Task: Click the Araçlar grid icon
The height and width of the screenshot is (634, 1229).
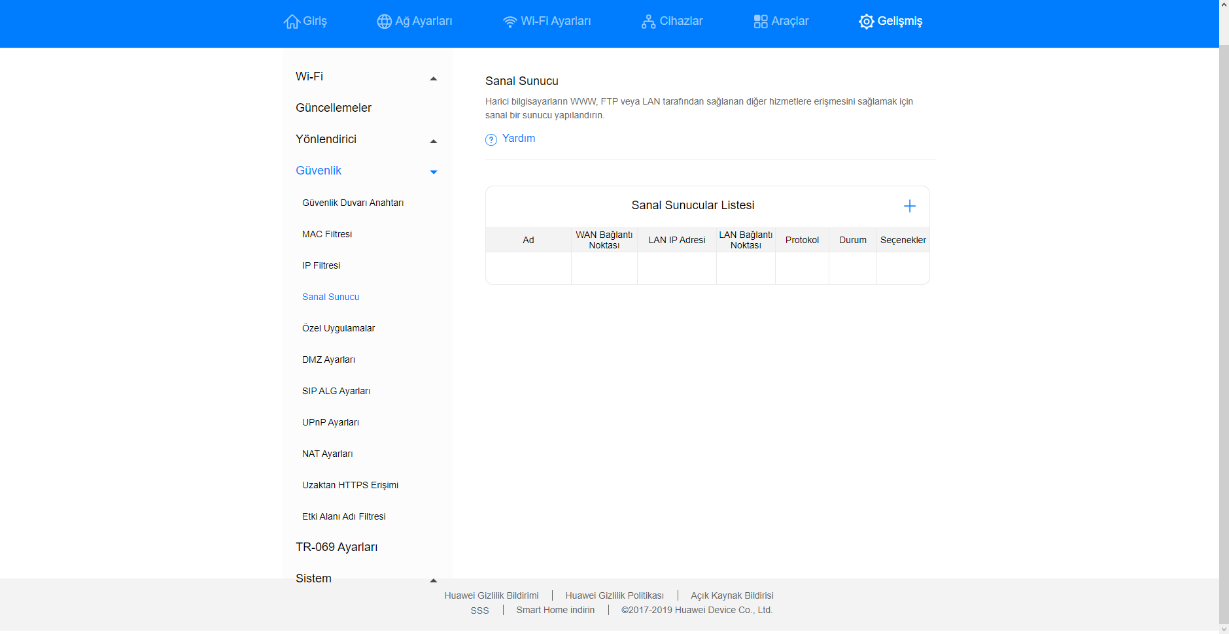Action: point(760,22)
